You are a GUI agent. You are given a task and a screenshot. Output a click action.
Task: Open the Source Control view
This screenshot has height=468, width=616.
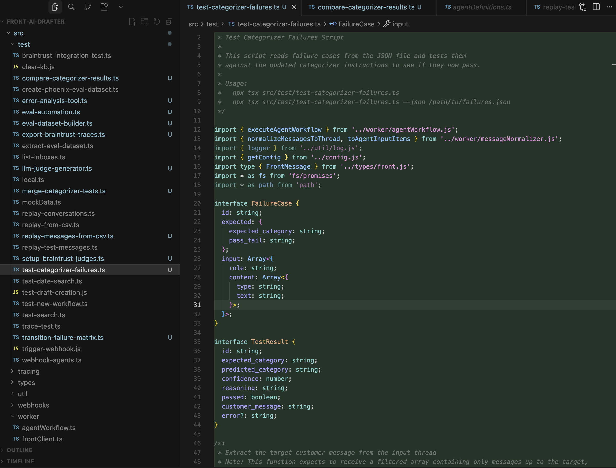[87, 7]
